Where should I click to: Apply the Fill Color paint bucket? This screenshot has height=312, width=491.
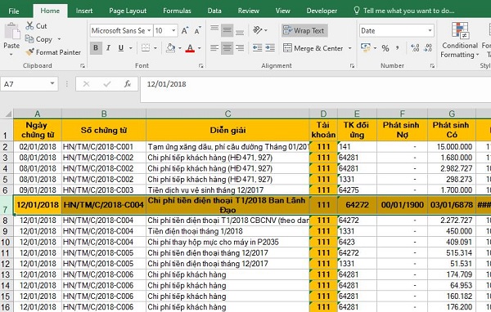(171, 48)
